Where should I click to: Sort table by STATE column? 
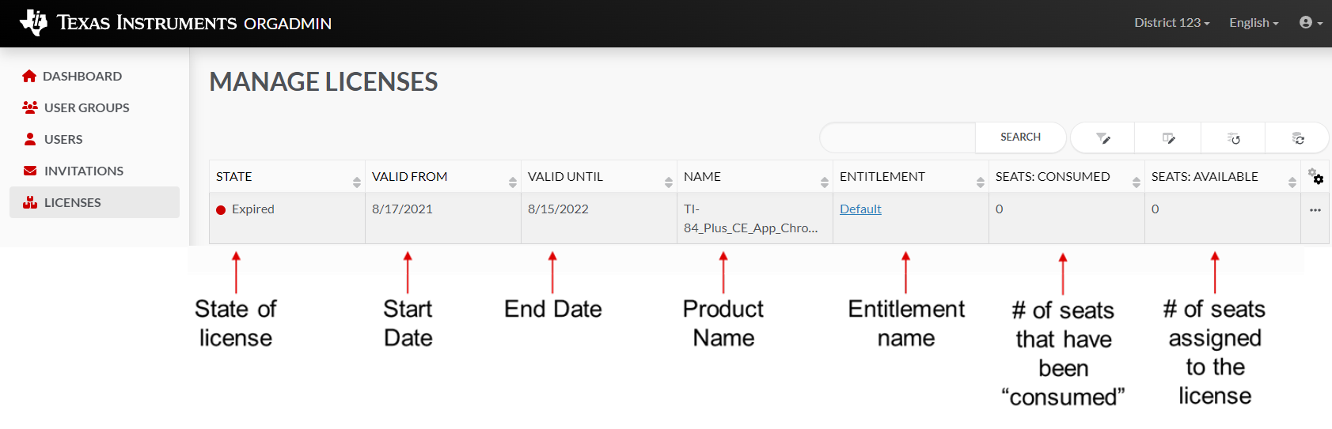[x=356, y=182]
